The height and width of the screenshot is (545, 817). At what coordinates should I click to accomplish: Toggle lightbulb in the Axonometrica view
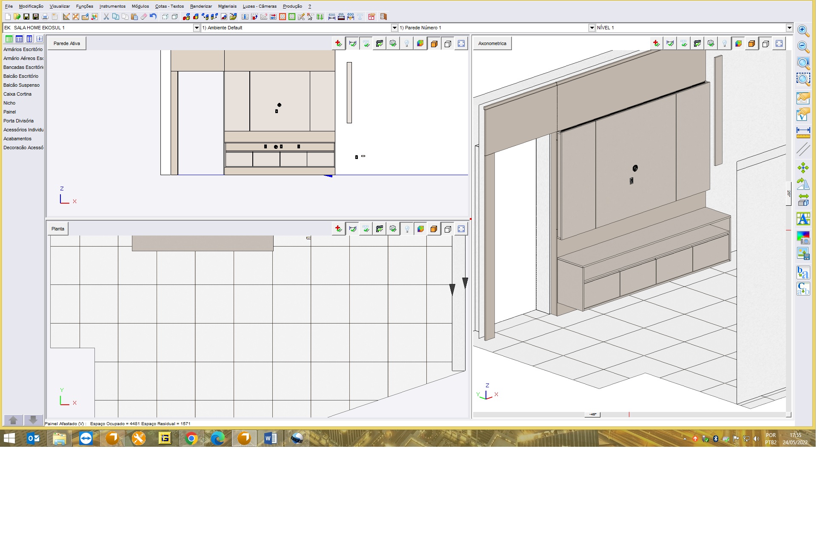pos(725,43)
